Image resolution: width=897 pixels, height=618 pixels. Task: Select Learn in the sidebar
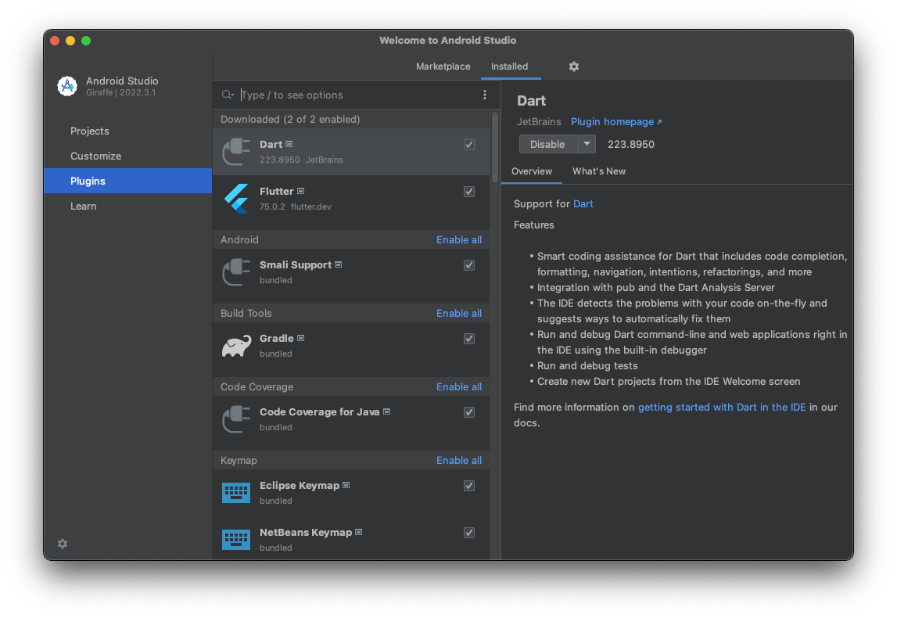(x=127, y=206)
